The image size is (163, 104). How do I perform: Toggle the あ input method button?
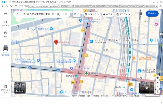point(75,14)
